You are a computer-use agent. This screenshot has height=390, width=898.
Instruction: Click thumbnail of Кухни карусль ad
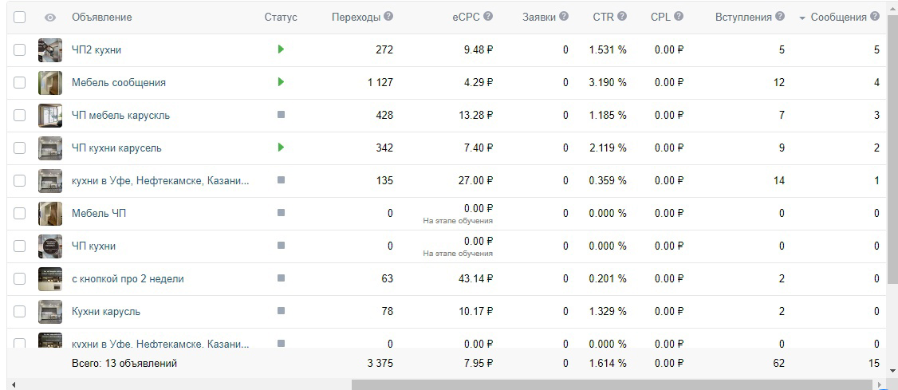pyautogui.click(x=49, y=312)
